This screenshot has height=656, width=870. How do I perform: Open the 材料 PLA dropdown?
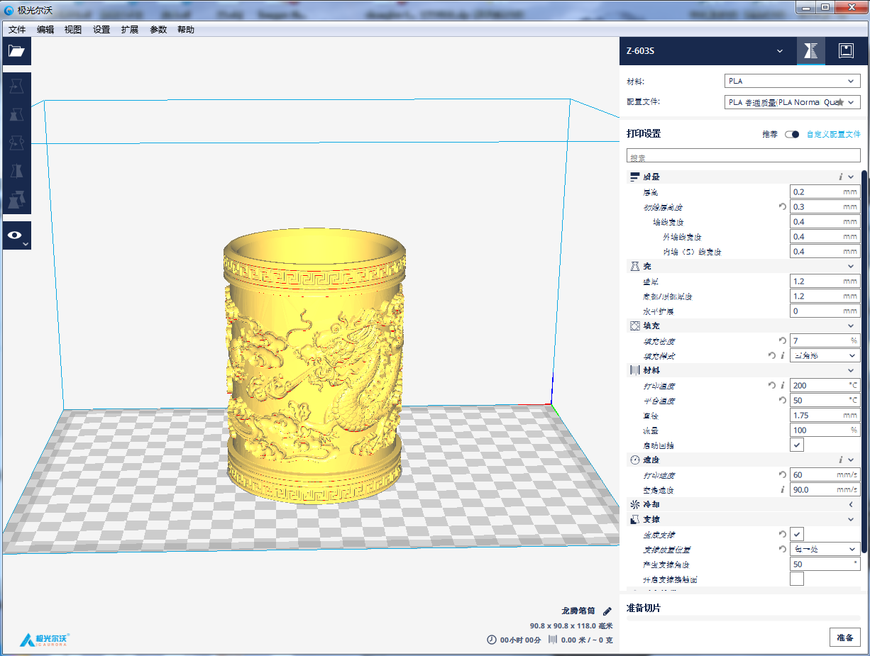[792, 82]
